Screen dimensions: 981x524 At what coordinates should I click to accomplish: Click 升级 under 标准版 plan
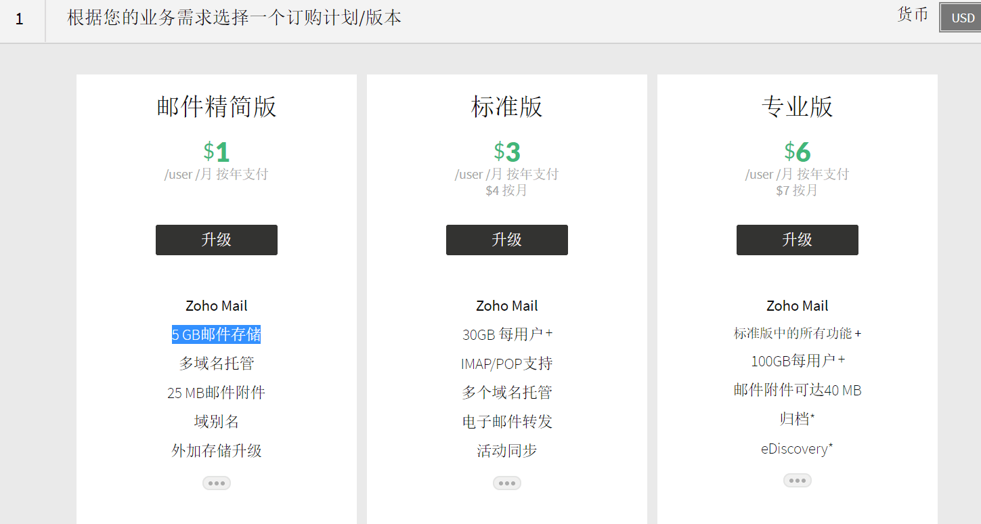coord(507,240)
